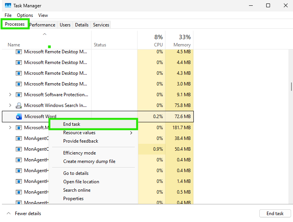
Task: Collapse view with Fewer details chevron
Action: coord(8,214)
